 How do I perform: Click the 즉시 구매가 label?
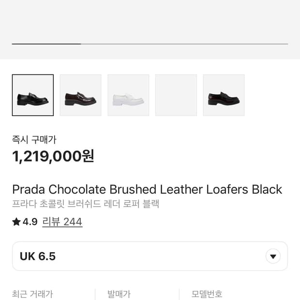(x=34, y=140)
